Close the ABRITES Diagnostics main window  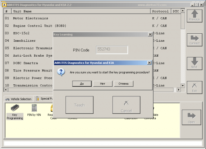tap(201, 5)
